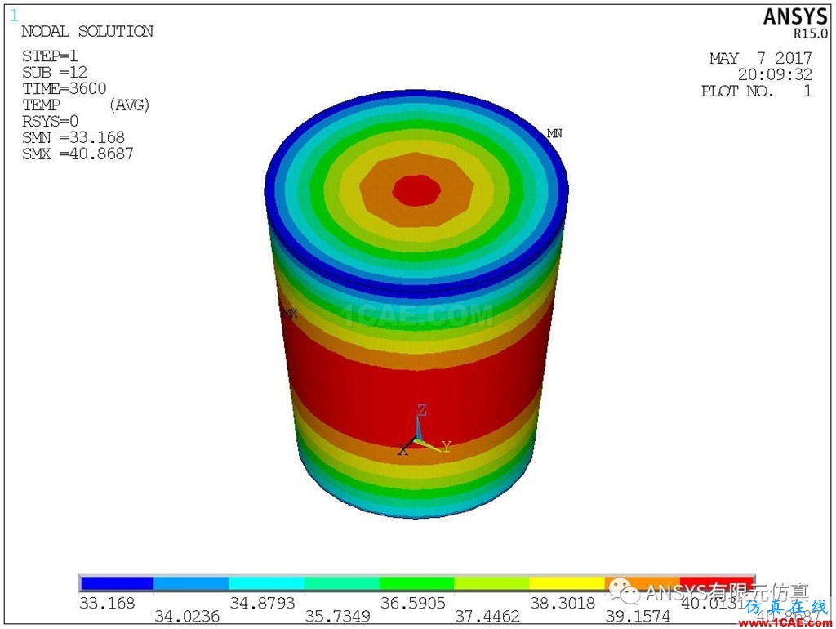Click the teal-green 35.7349 legend swatch
Screen dimensions: 836x629
click(341, 582)
